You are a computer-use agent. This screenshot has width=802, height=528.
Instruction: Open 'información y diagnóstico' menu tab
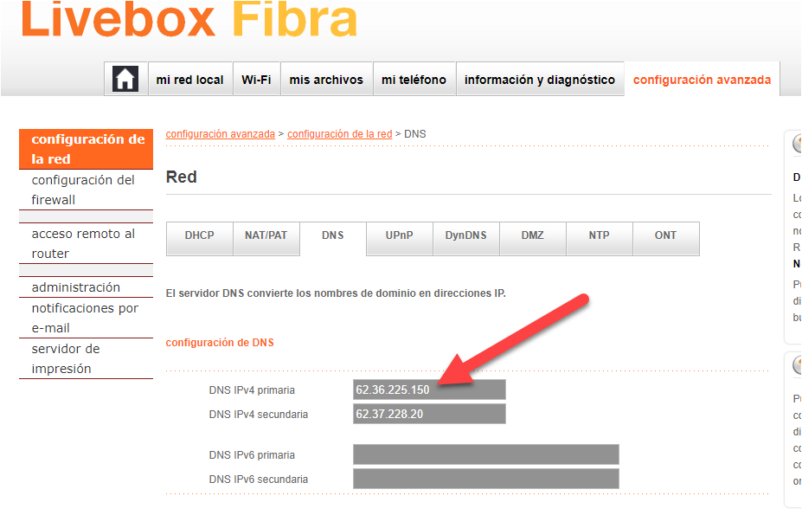pyautogui.click(x=540, y=80)
